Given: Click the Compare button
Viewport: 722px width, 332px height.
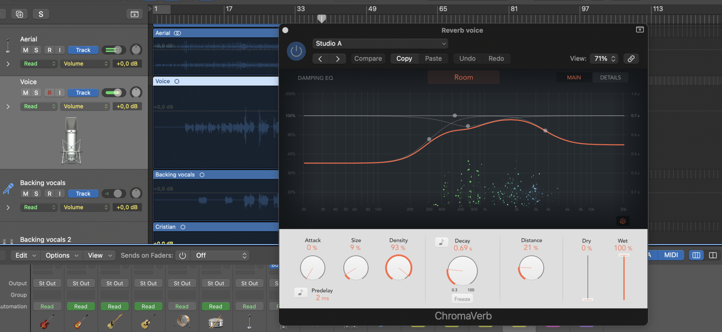Looking at the screenshot, I should coord(368,59).
